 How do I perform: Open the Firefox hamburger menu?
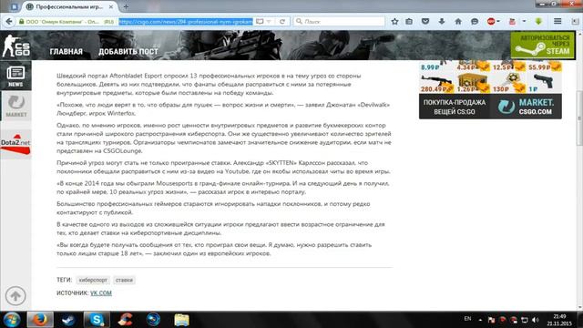click(x=557, y=22)
